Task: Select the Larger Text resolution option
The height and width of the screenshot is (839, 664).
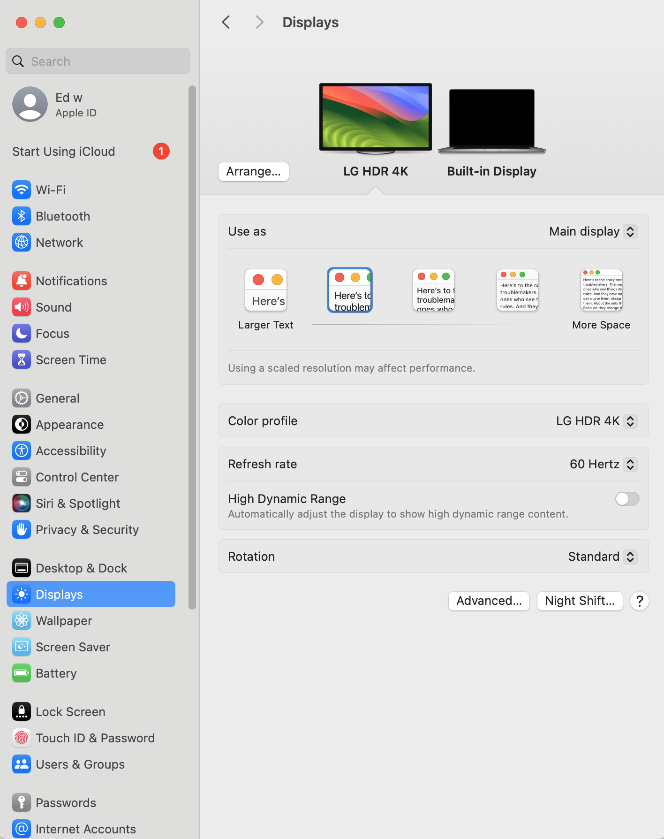Action: click(x=266, y=290)
